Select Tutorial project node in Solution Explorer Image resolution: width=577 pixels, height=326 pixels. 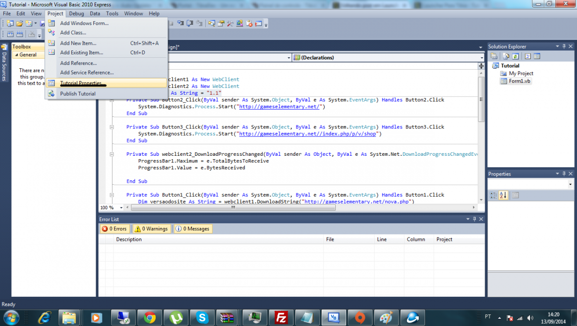point(510,66)
